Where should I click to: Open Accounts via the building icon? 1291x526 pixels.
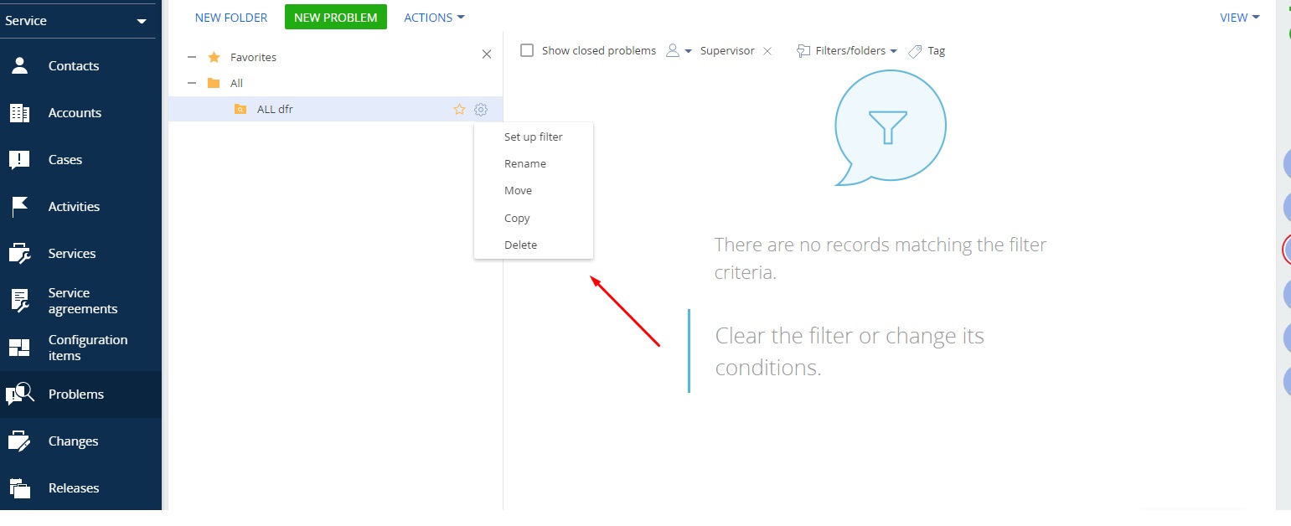pos(19,113)
